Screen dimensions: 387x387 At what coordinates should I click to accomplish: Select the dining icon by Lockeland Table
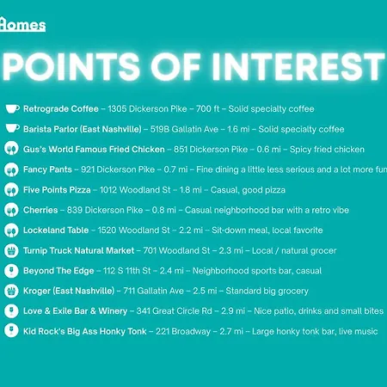tap(11, 230)
